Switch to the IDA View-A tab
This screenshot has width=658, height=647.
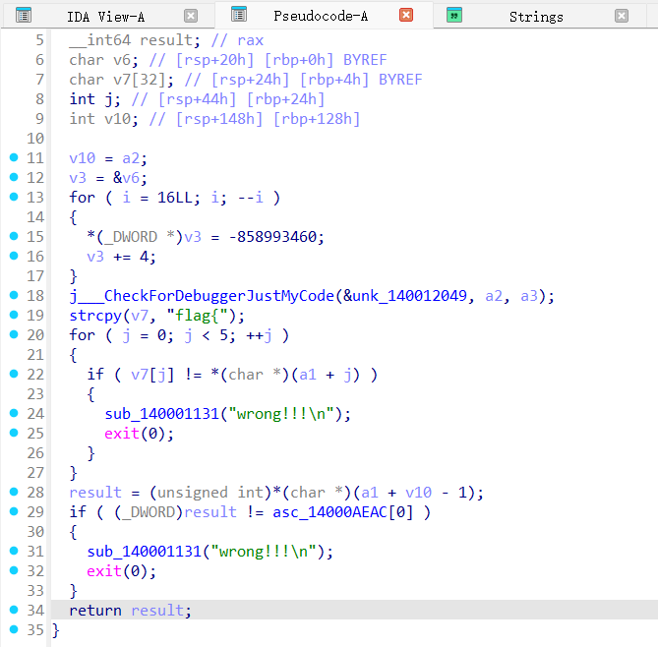point(105,17)
